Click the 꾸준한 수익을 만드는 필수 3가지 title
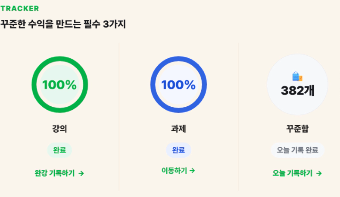Viewport: 340px width, 197px height. tap(63, 24)
